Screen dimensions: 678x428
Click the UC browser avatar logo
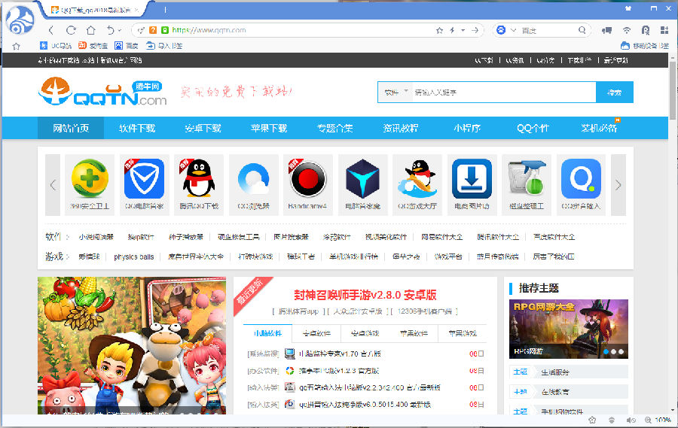point(21,21)
